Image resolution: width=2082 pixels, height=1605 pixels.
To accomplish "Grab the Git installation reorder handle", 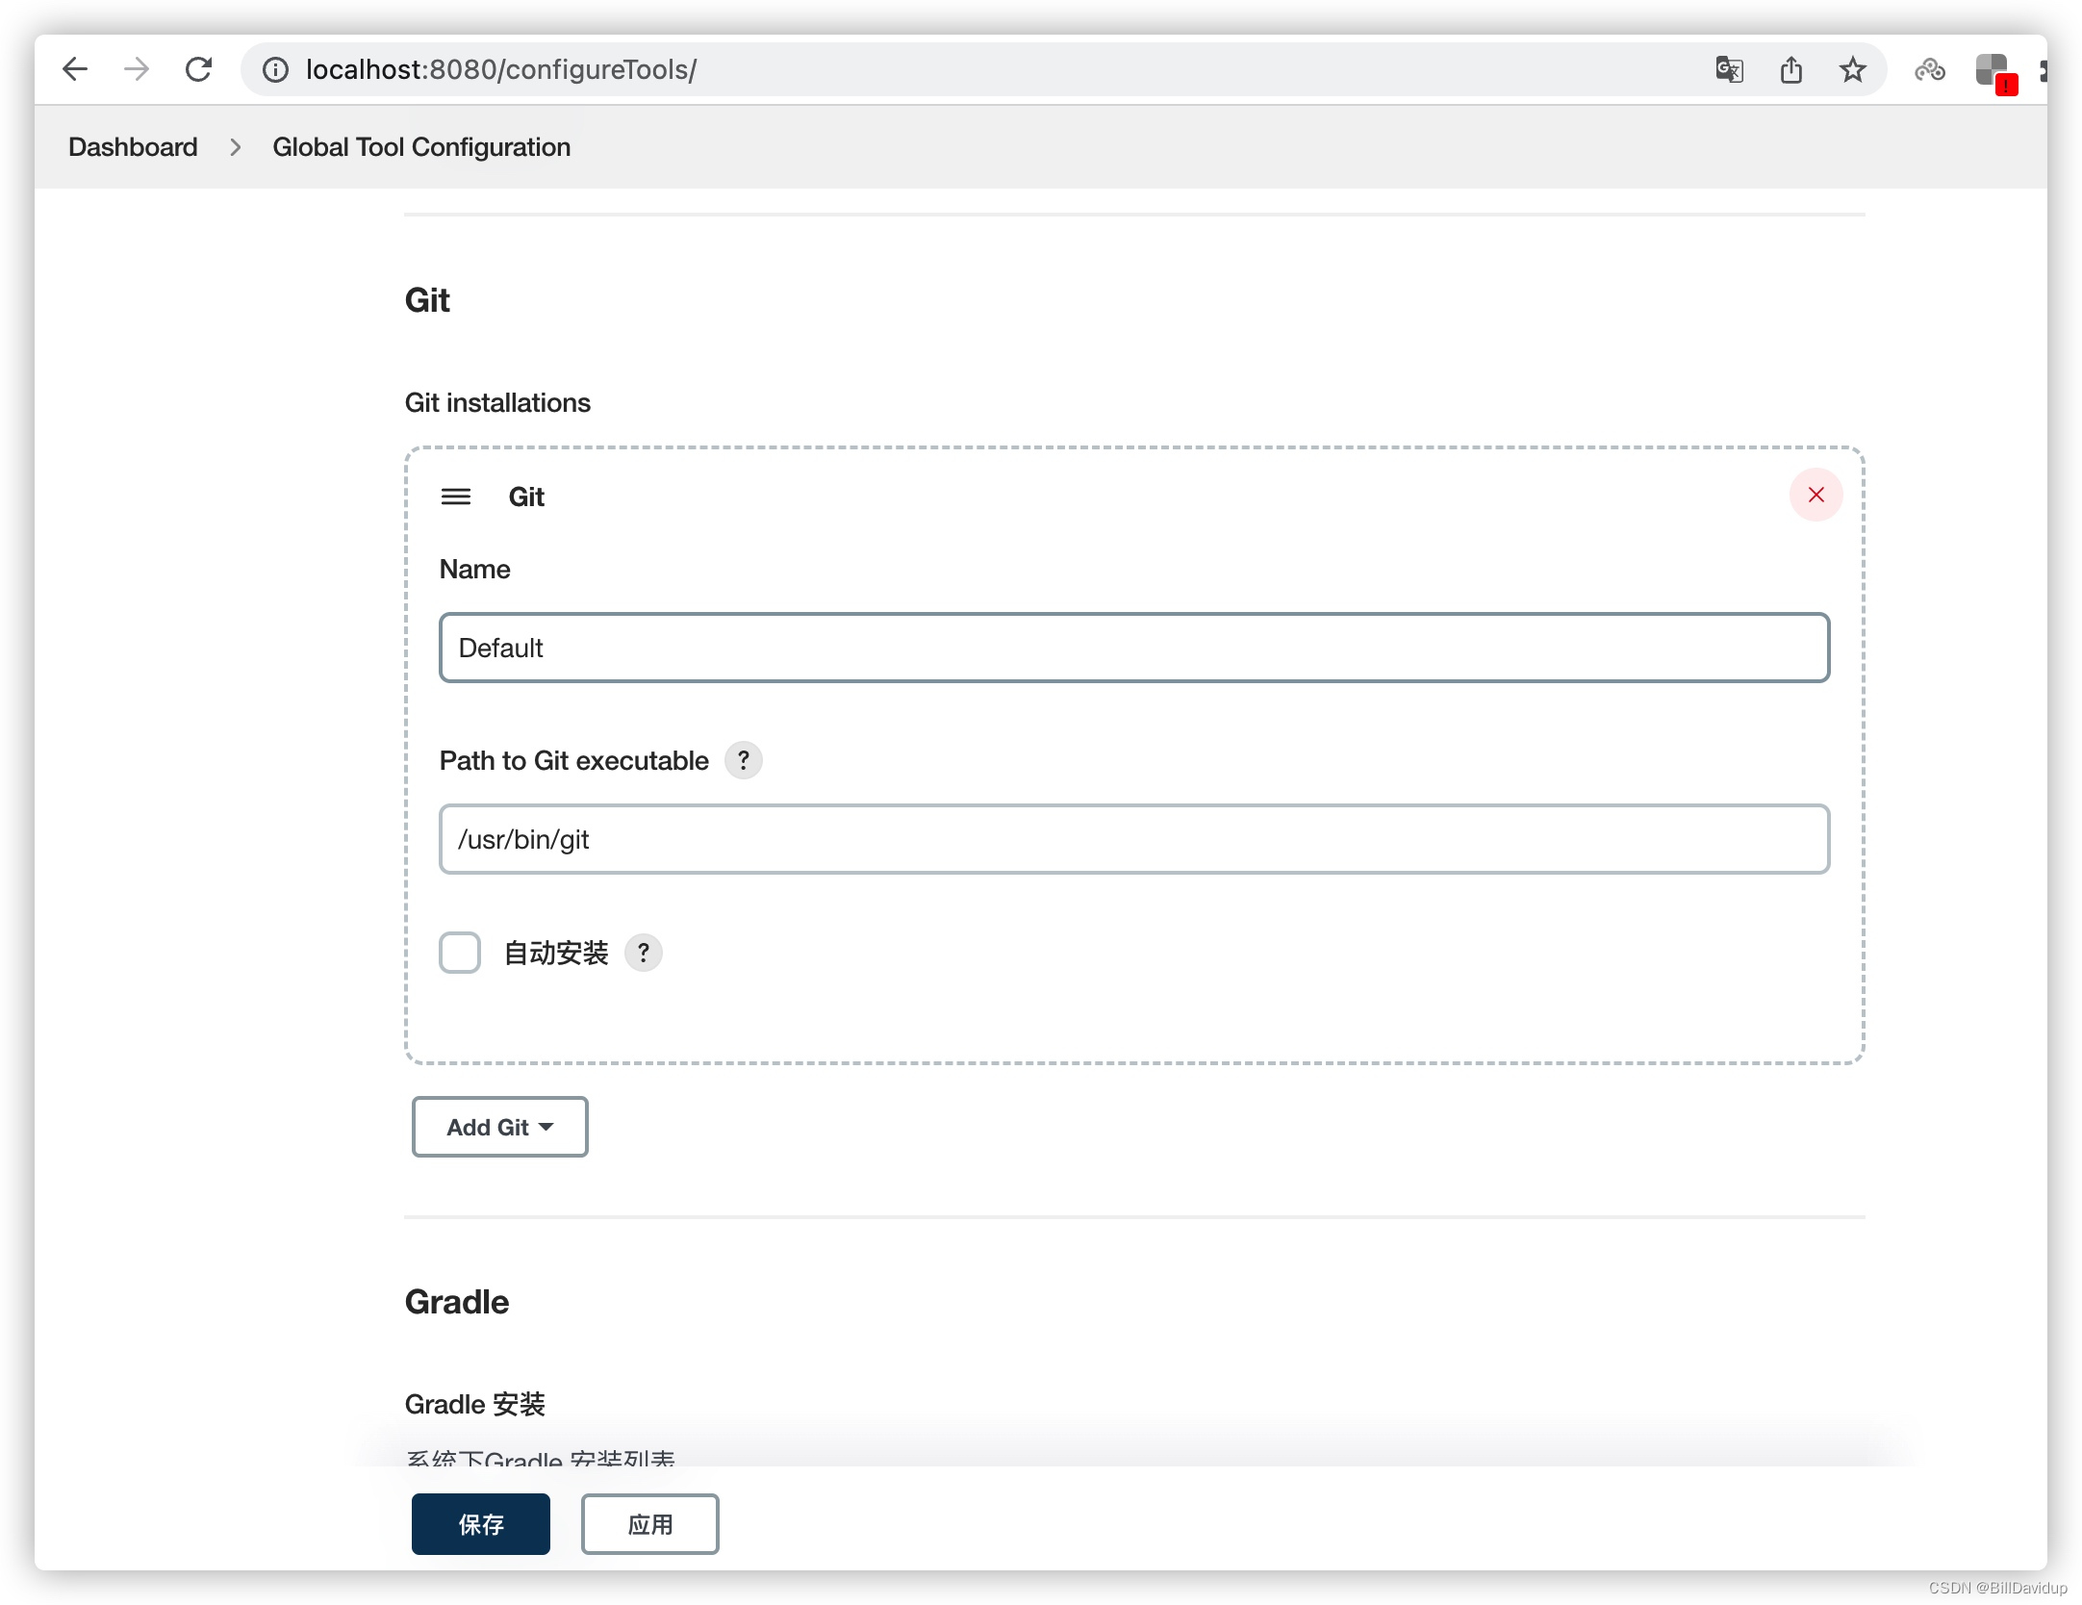I will click(x=456, y=497).
